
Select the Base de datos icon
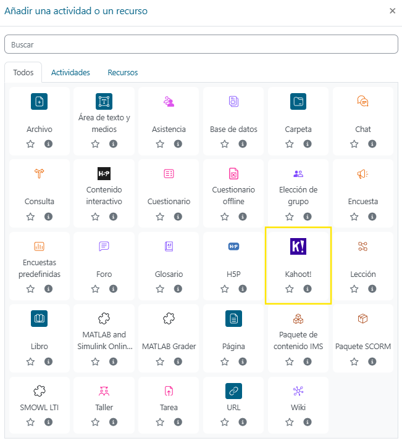233,102
